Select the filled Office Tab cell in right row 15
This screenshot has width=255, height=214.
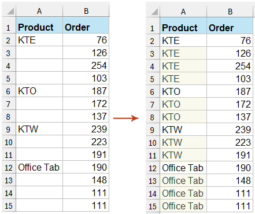tap(183, 206)
